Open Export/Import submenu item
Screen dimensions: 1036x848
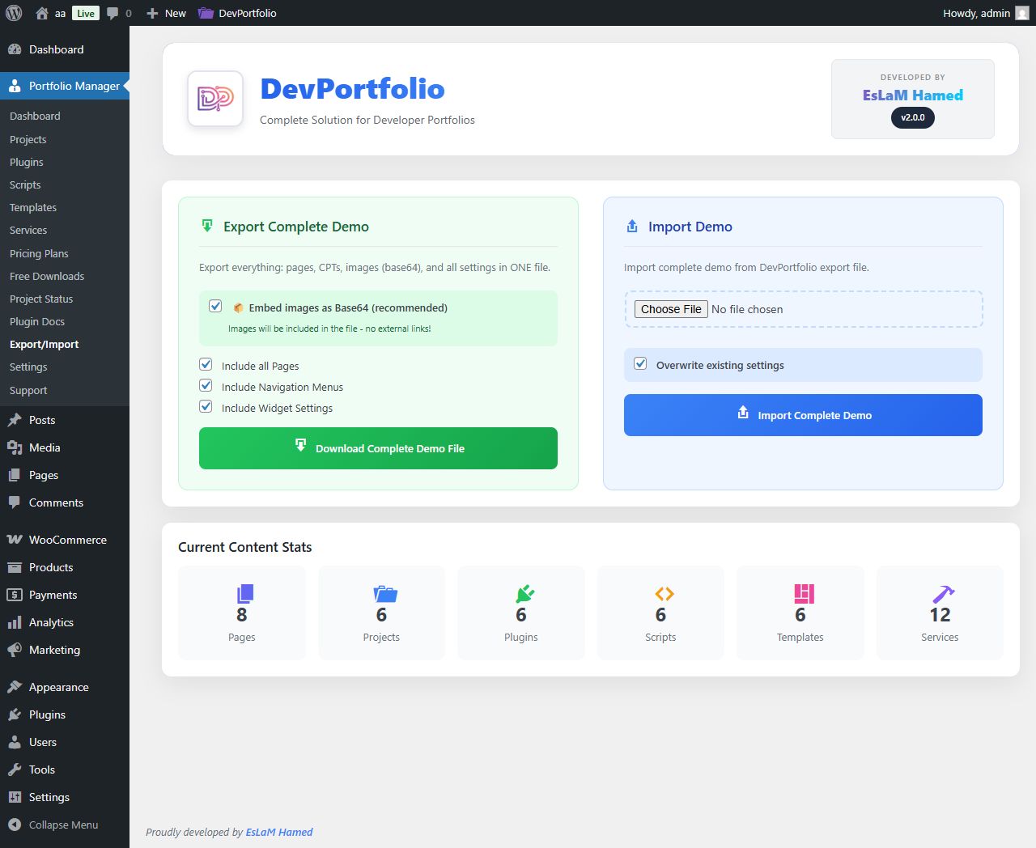coord(45,344)
